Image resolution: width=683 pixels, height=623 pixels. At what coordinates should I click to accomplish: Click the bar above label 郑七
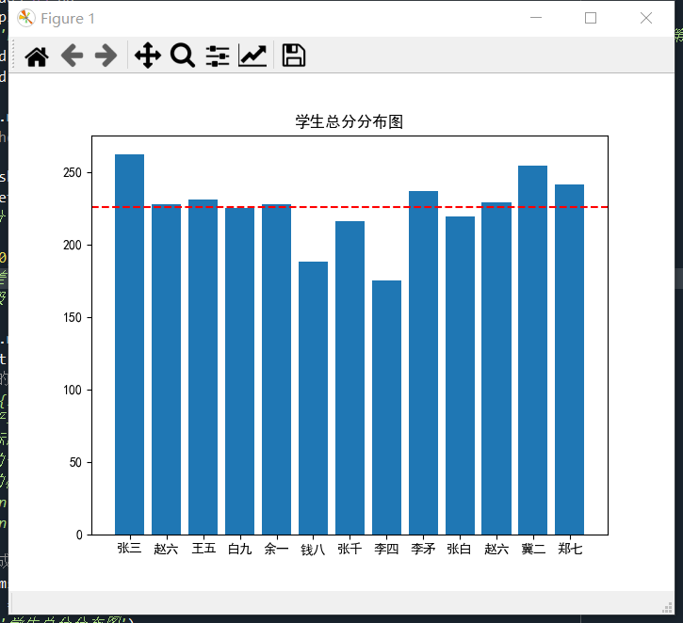coord(569,359)
